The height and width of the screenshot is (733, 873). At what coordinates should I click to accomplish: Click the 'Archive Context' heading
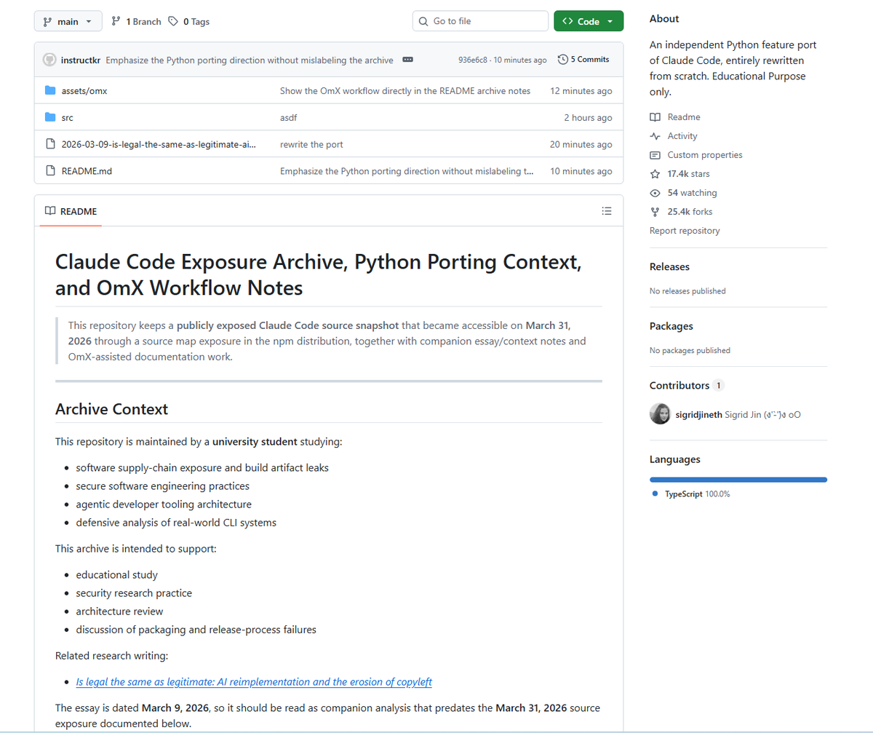click(x=111, y=409)
